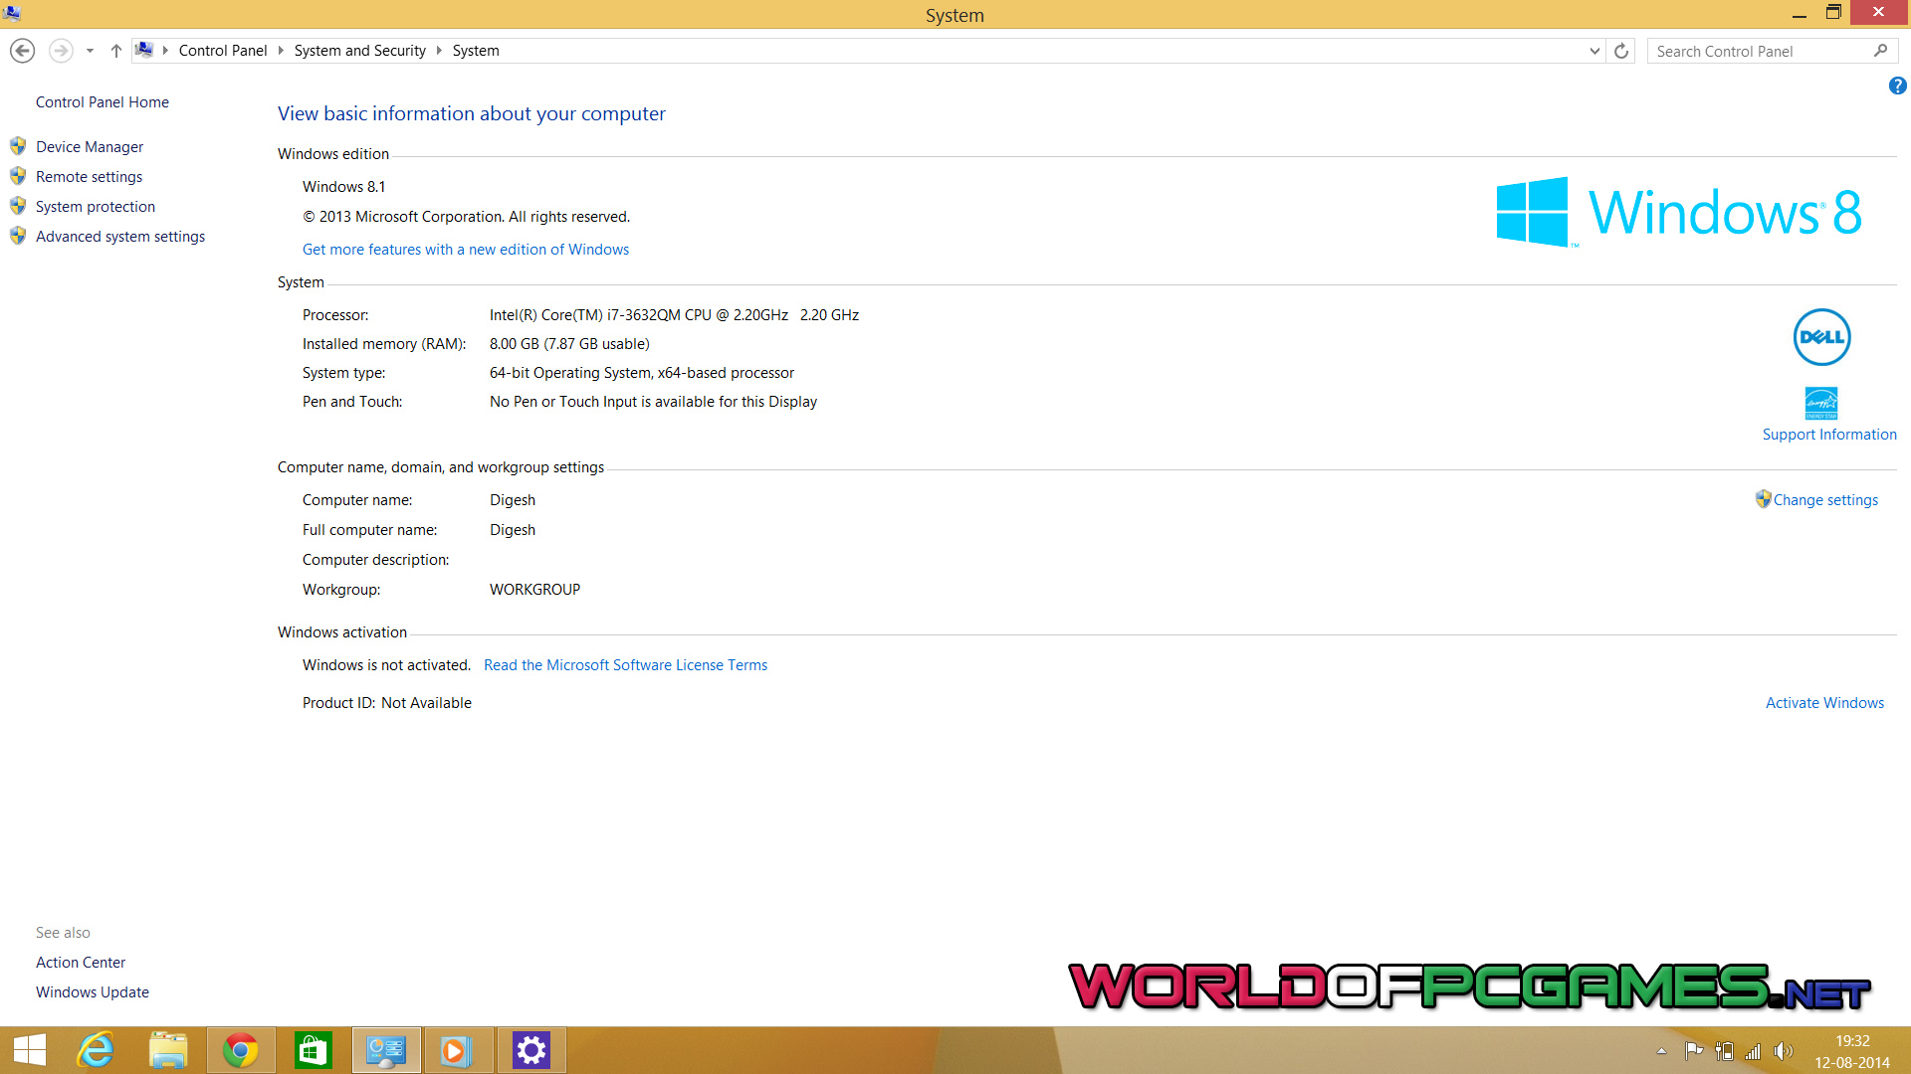Click the Dell logo
1911x1074 pixels.
coord(1821,337)
